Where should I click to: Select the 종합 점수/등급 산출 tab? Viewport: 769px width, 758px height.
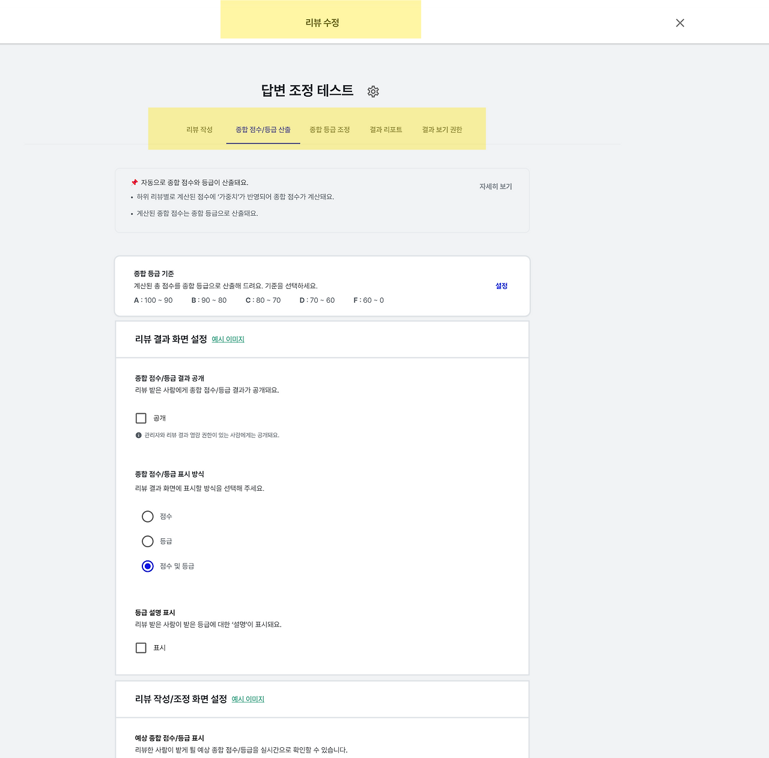pyautogui.click(x=263, y=130)
